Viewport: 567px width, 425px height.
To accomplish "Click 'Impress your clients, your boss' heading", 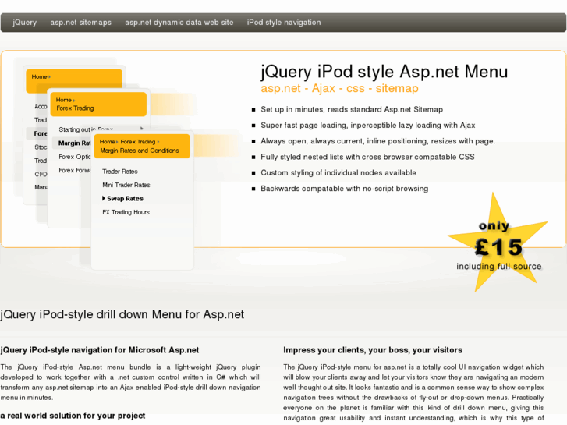I will [373, 350].
